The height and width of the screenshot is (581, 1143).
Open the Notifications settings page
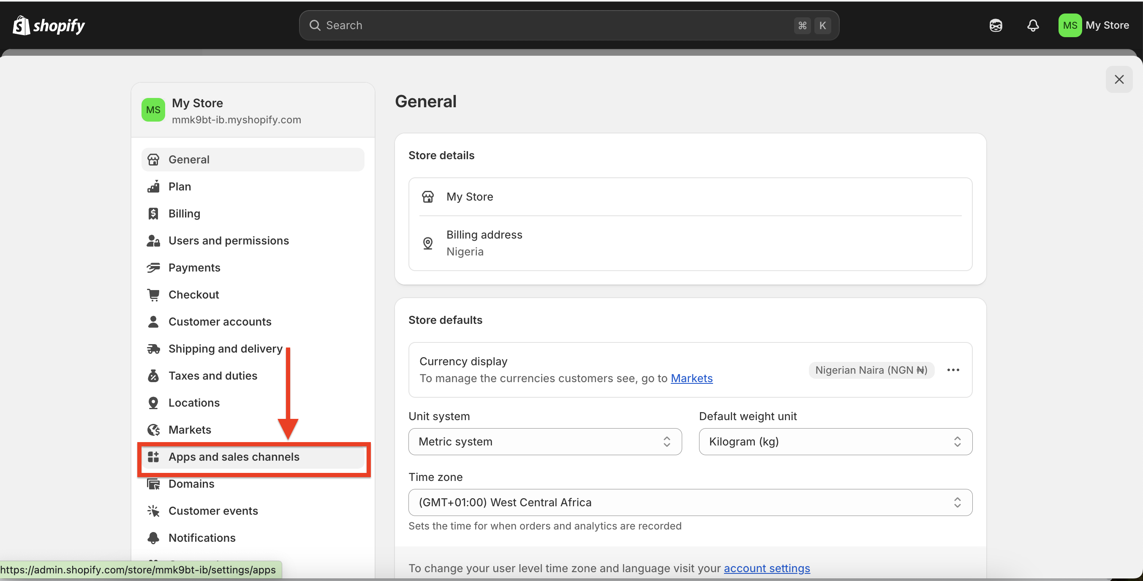click(x=202, y=538)
